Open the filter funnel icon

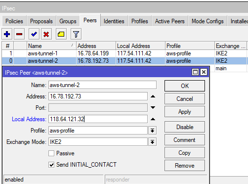pyautogui.click(x=76, y=34)
